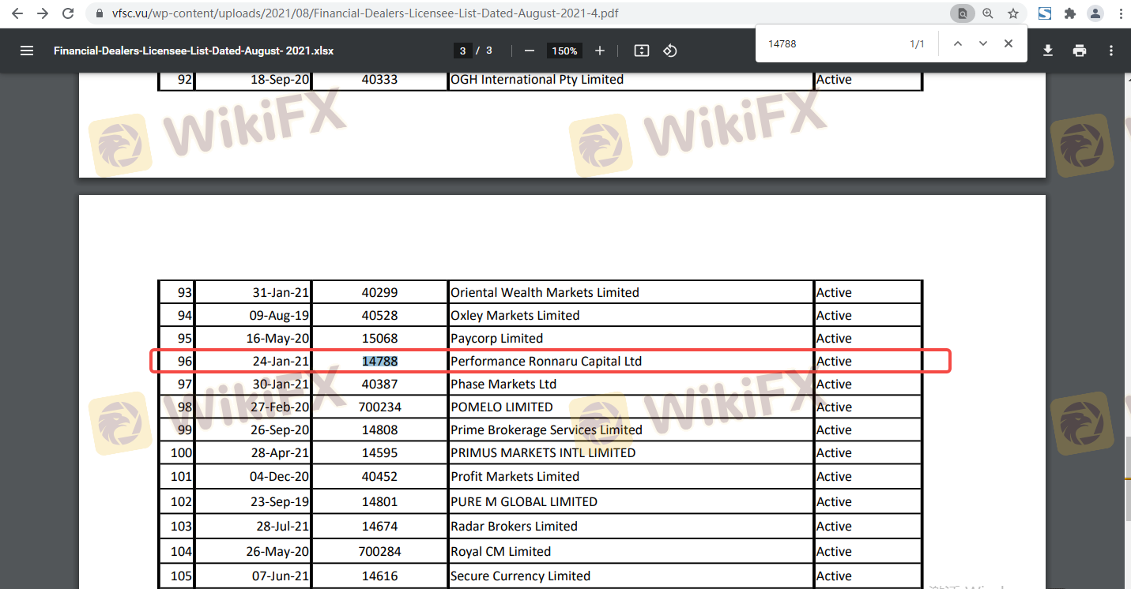Bookmark this page with star icon
1131x589 pixels.
1013,13
